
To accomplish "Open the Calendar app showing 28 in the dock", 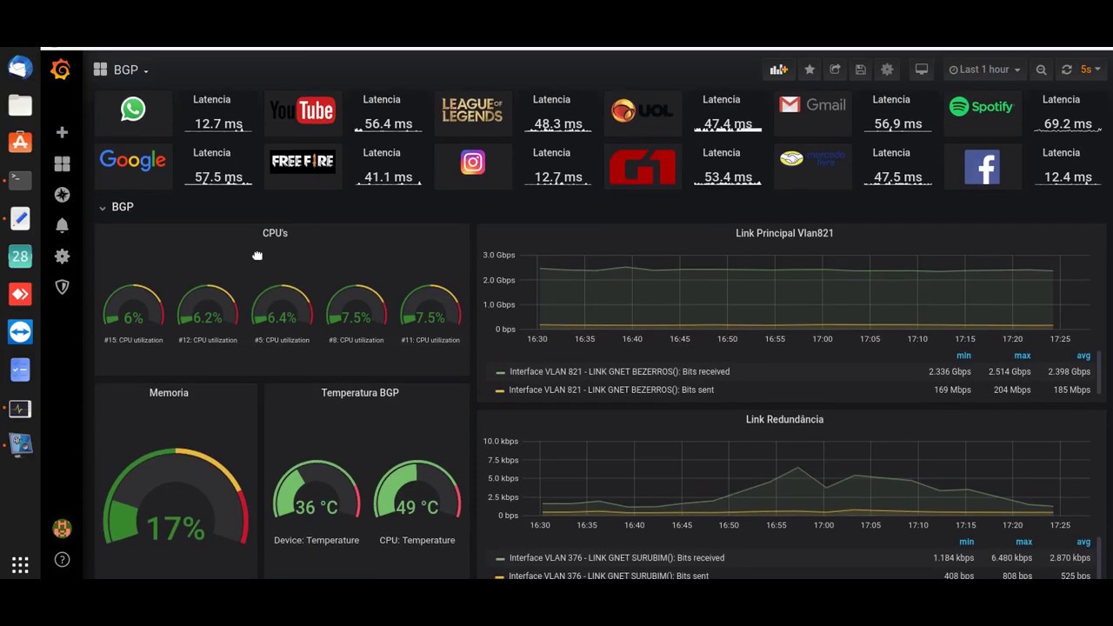I will 20,256.
